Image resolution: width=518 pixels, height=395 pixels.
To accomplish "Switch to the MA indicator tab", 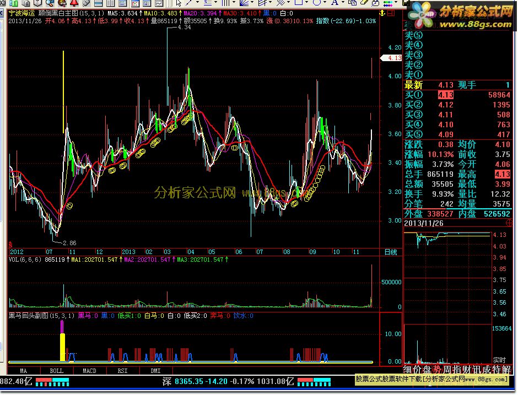I will (x=24, y=371).
